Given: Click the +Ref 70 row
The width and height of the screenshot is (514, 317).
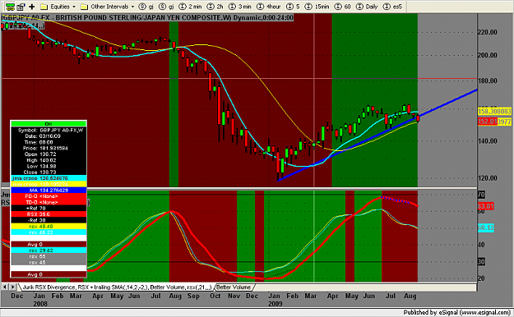Looking at the screenshot, I should click(x=49, y=208).
